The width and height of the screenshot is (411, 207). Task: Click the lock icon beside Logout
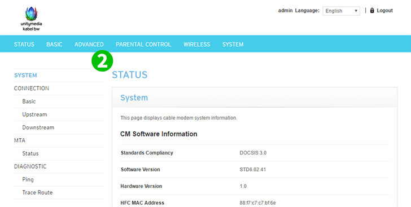click(372, 11)
